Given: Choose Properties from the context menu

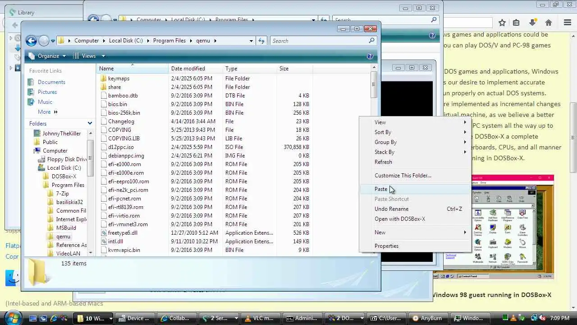Looking at the screenshot, I should 415,246.
